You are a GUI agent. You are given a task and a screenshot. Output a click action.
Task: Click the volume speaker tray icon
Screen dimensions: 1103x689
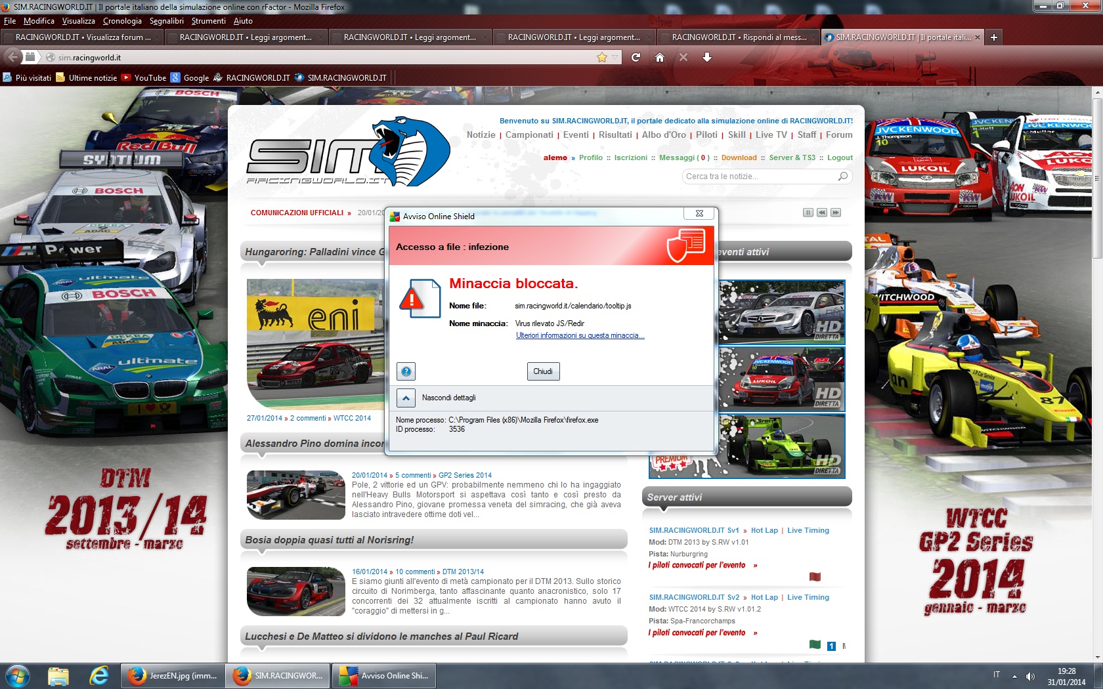[x=1030, y=676]
